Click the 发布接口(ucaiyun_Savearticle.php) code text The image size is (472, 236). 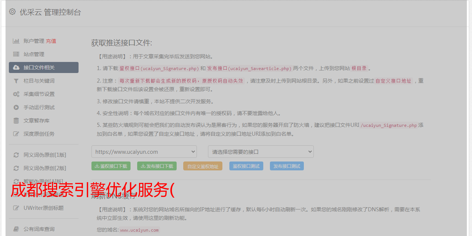pos(249,68)
